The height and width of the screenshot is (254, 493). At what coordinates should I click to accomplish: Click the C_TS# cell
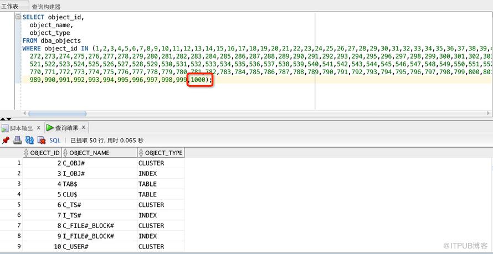pyautogui.click(x=99, y=205)
